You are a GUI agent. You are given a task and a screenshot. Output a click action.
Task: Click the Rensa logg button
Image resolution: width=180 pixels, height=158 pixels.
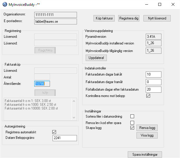tap(147, 128)
